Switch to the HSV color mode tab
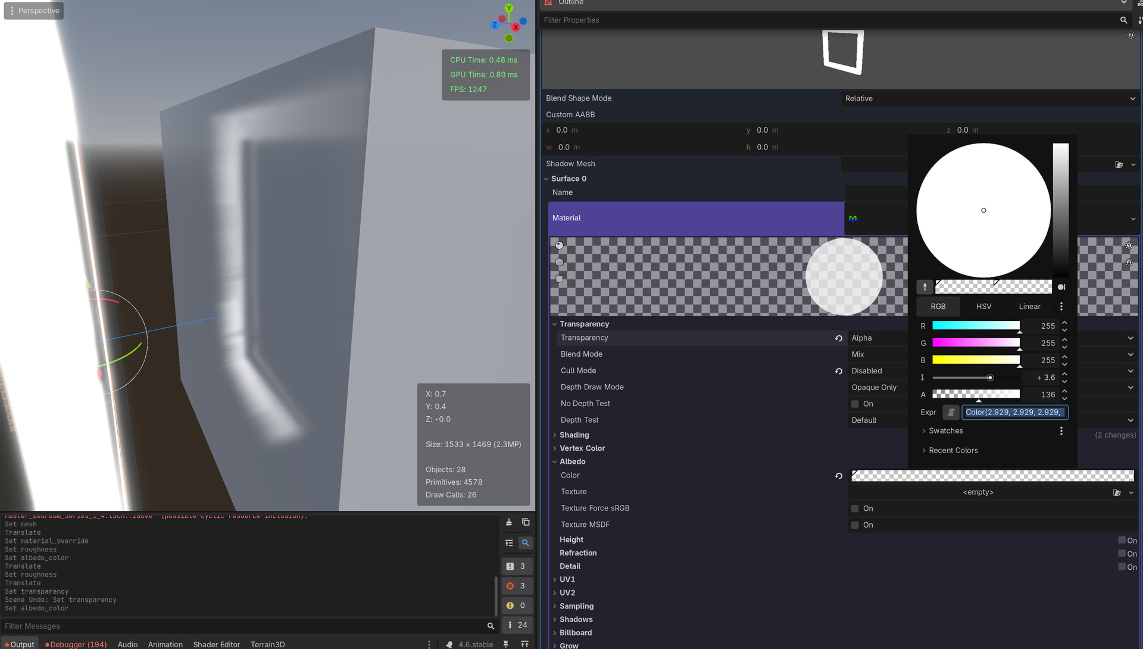The height and width of the screenshot is (649, 1143). coord(983,307)
